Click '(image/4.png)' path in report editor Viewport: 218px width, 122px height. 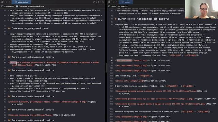137,81
